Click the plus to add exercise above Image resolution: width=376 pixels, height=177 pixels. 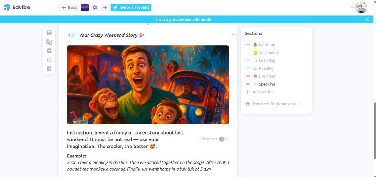coord(148,23)
